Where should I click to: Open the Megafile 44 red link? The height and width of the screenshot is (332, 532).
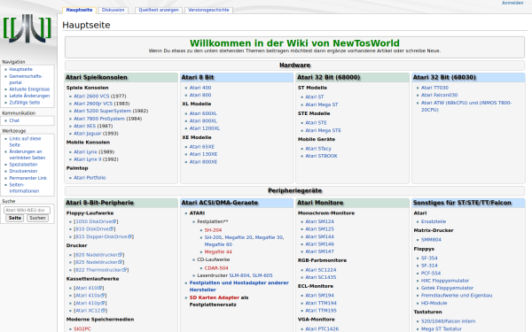click(218, 251)
